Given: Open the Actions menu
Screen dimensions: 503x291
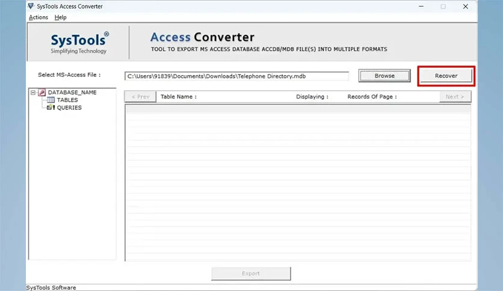Looking at the screenshot, I should click(39, 17).
